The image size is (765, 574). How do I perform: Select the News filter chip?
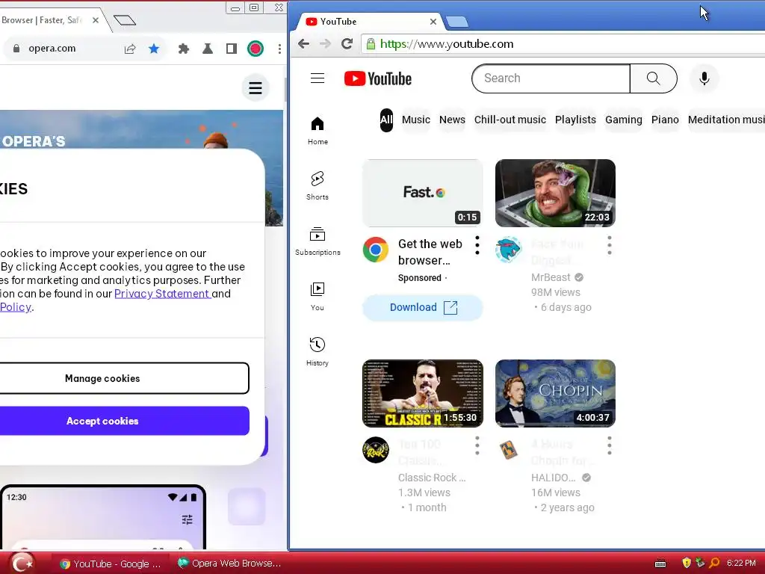[452, 120]
